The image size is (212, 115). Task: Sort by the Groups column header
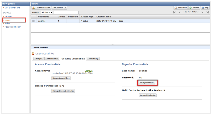[61, 17]
